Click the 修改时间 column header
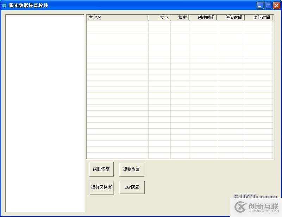The height and width of the screenshot is (217, 282). tap(231, 17)
